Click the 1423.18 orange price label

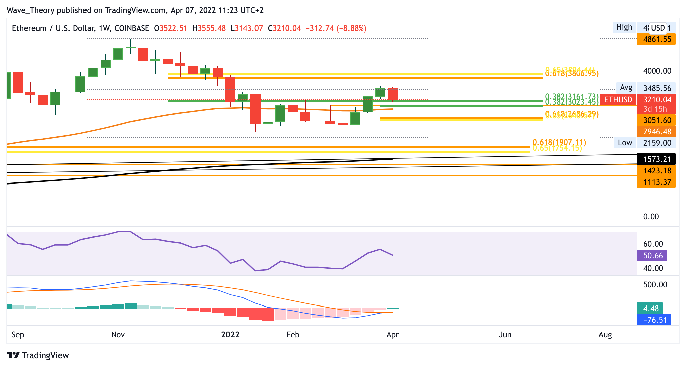pos(656,171)
